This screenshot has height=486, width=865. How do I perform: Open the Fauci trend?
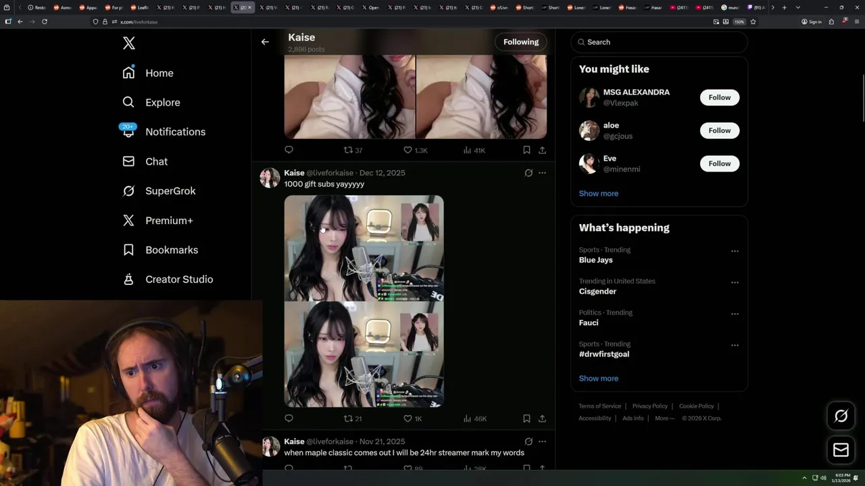(589, 323)
